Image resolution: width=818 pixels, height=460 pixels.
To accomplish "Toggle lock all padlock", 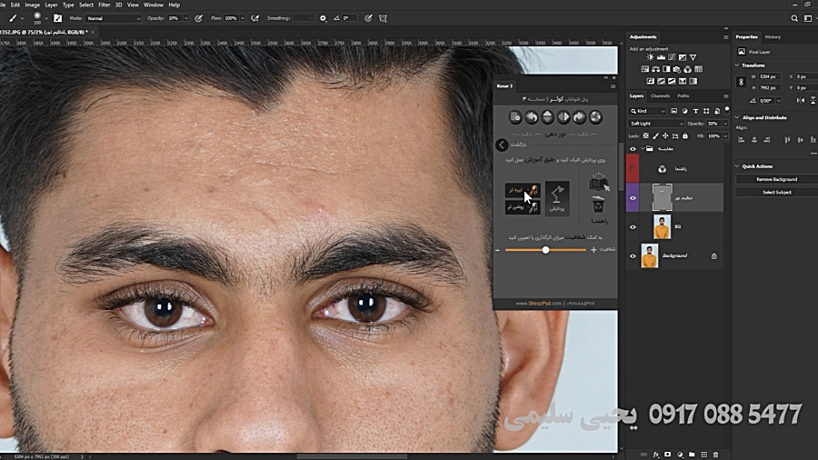I will click(685, 136).
